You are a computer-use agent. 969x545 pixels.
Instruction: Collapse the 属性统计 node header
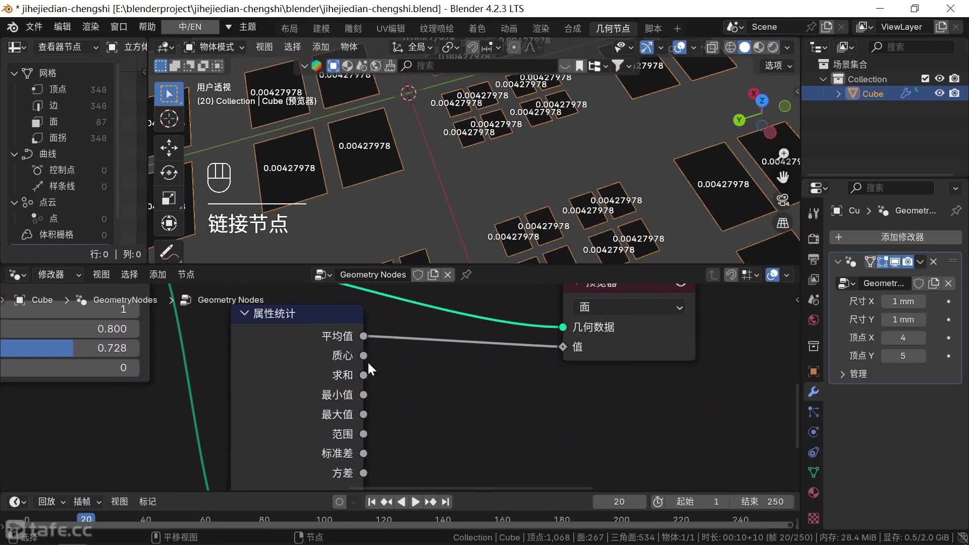click(x=245, y=313)
